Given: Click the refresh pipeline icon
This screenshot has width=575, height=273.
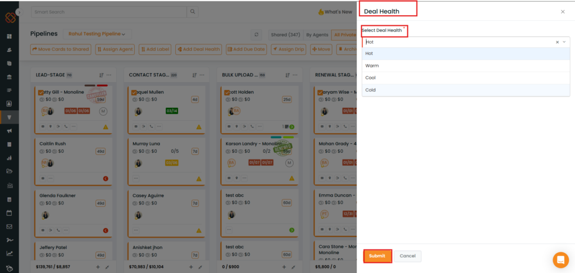Looking at the screenshot, I should click(257, 34).
